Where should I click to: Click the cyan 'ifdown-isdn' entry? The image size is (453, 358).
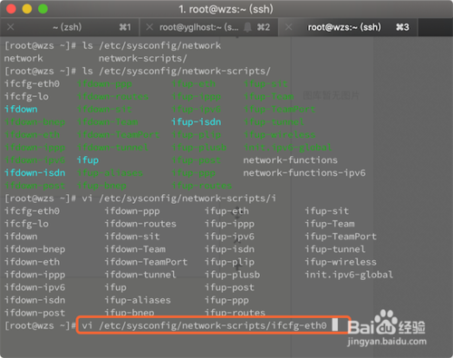click(x=34, y=173)
